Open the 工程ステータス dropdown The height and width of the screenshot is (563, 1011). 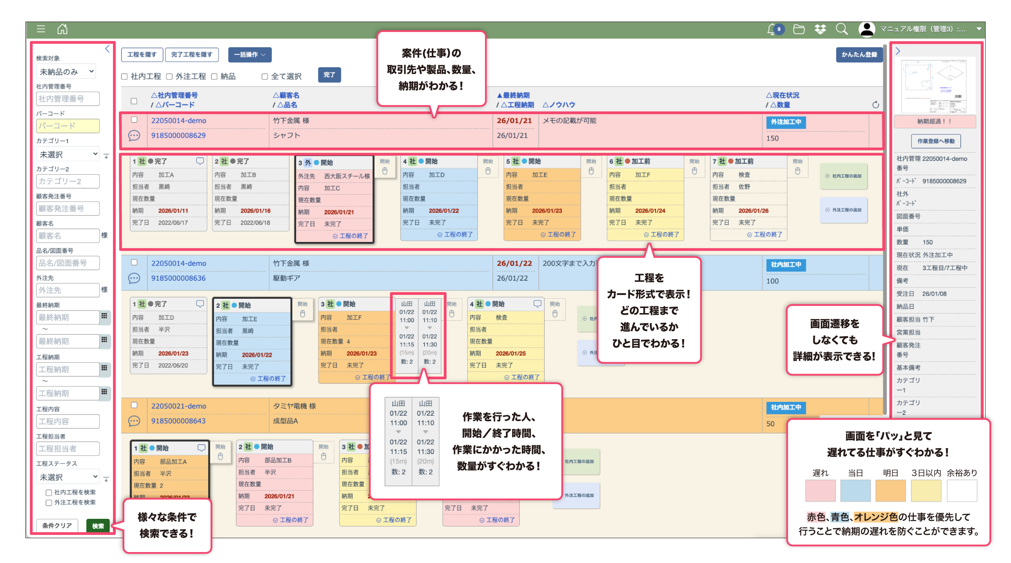[67, 477]
